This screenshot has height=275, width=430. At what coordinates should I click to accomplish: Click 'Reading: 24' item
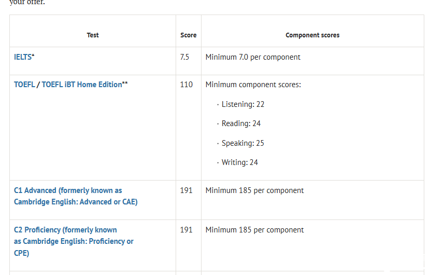[241, 123]
